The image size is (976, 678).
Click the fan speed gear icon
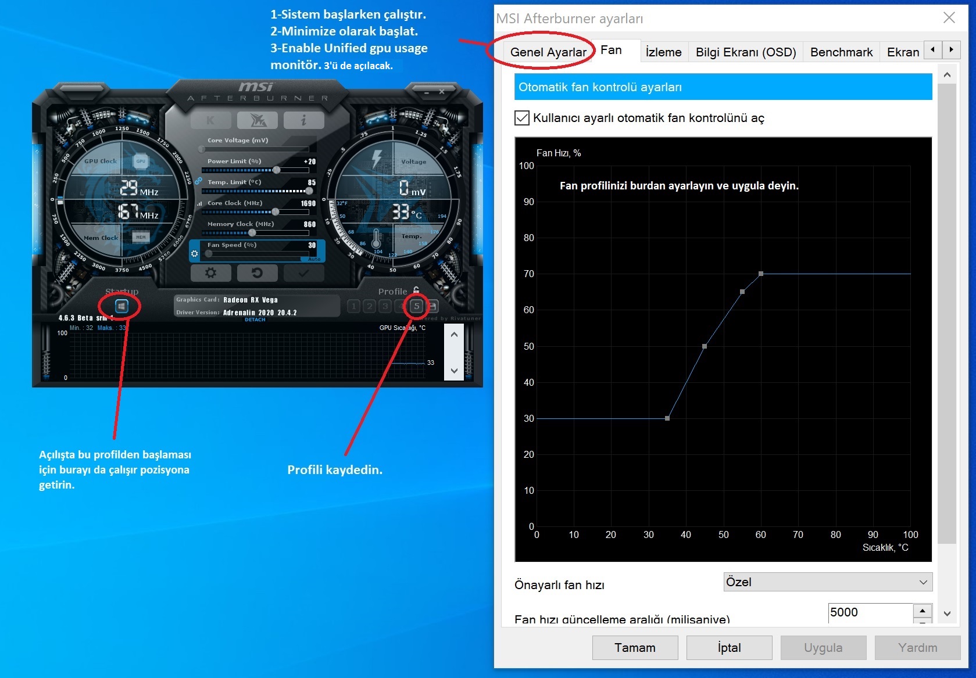click(x=195, y=254)
